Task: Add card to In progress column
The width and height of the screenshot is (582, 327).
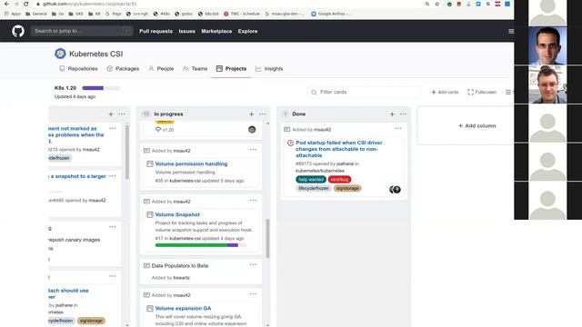Action: 251,114
